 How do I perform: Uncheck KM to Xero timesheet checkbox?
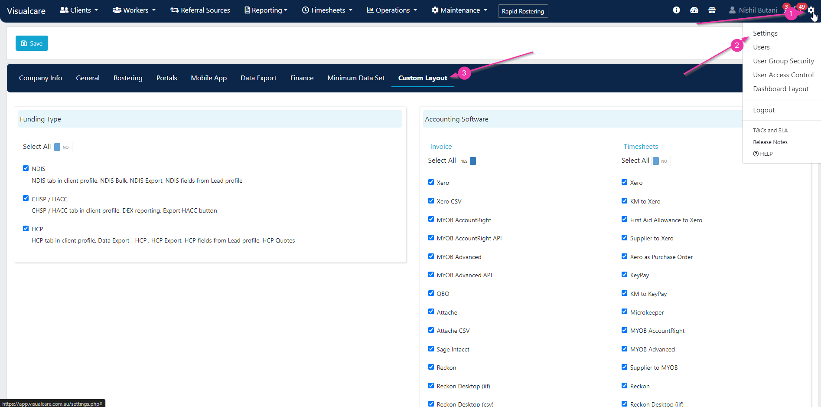624,201
